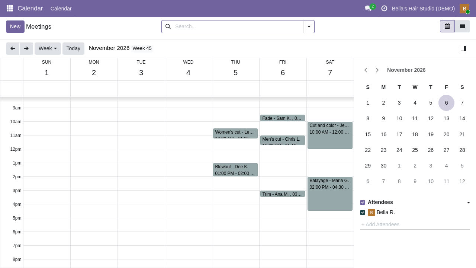Open user avatar menu for Bella

coord(464,9)
